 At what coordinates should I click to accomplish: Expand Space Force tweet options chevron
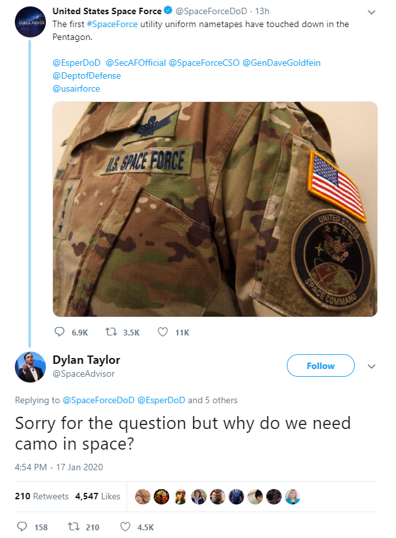pos(371,12)
